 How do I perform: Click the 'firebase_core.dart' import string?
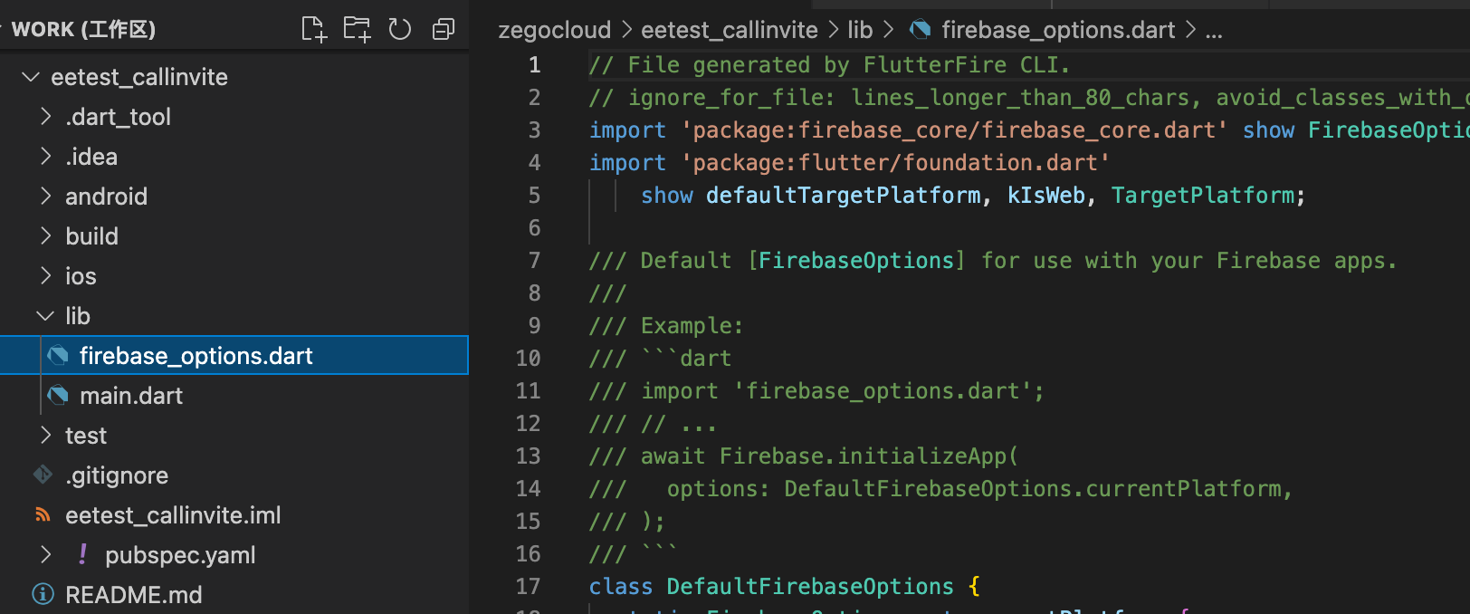coord(1098,130)
